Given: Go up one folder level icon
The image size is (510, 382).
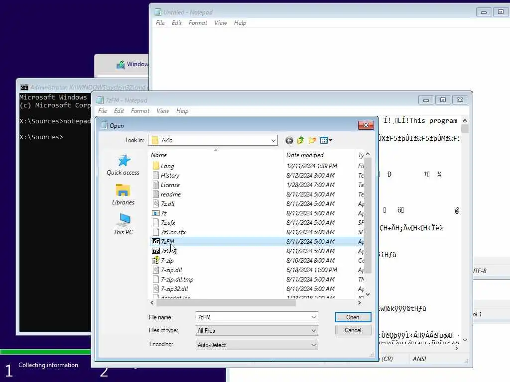Looking at the screenshot, I should [300, 140].
